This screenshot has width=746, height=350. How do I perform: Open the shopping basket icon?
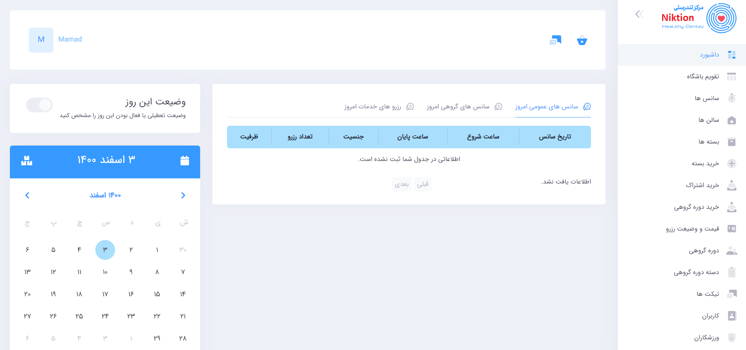(582, 40)
